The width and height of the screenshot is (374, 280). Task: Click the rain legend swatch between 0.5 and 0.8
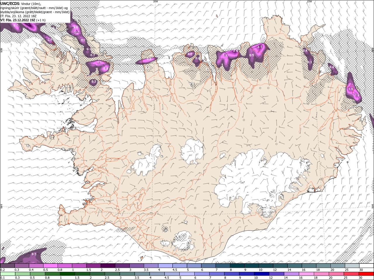click(37, 274)
